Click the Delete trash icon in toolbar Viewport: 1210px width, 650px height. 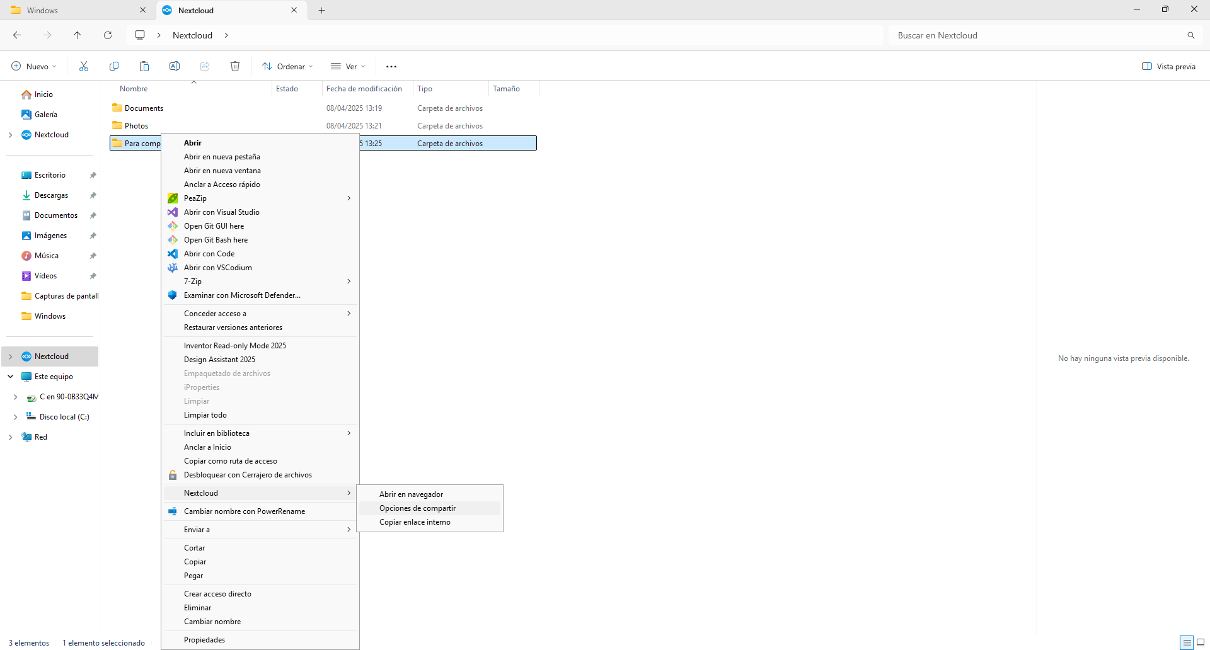(x=235, y=66)
